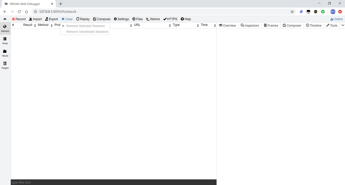Image resolution: width=345 pixels, height=185 pixels.
Task: Sort by the URL column
Action: click(152, 25)
